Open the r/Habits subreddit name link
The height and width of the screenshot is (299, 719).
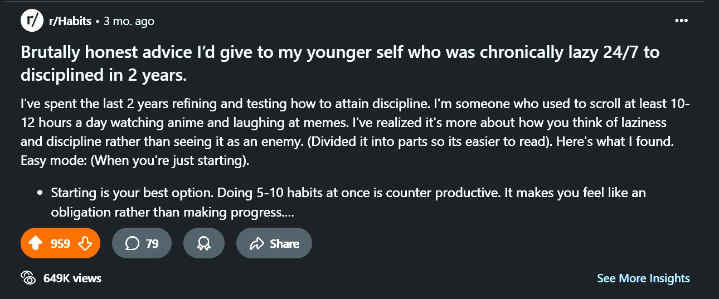tap(71, 21)
